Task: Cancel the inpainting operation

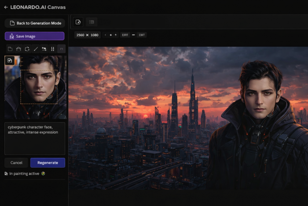Action: coord(16,163)
